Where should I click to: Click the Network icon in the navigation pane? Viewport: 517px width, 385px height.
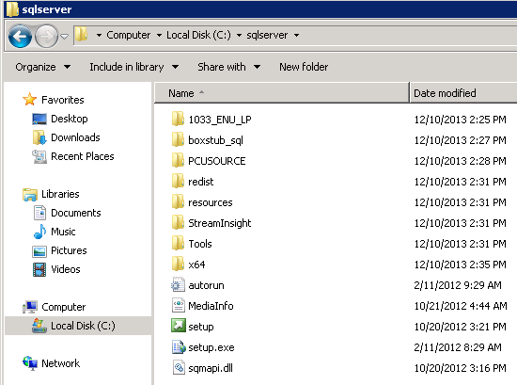[x=30, y=362]
